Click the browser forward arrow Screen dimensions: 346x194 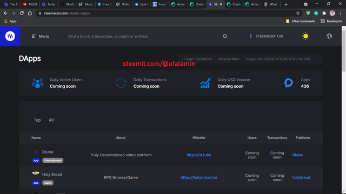pos(14,13)
